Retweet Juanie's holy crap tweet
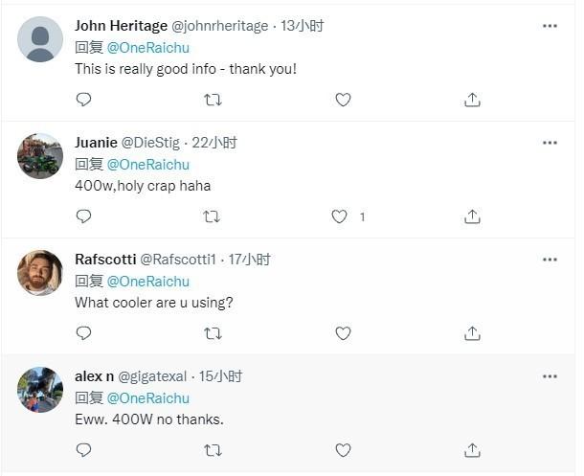Image resolution: width=584 pixels, height=476 pixels. [213, 216]
